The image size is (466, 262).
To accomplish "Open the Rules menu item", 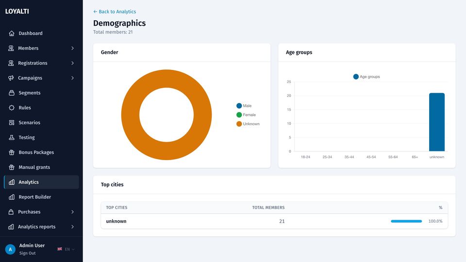I will point(41,108).
